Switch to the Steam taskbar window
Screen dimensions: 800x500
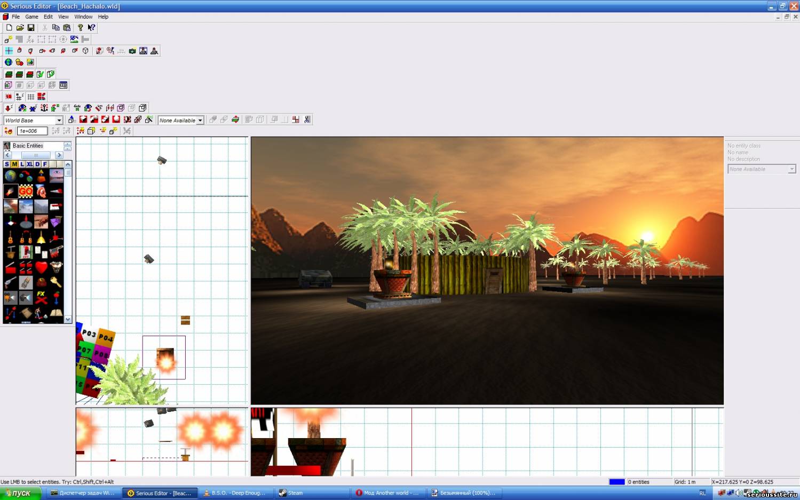point(312,493)
